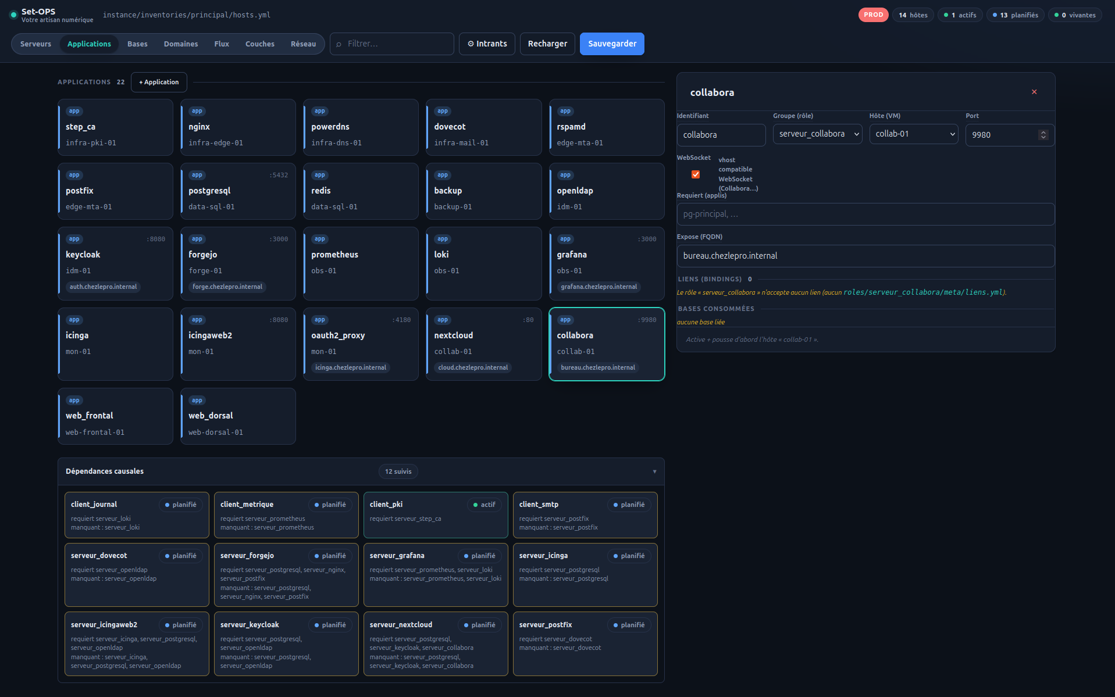Click the Requiert (applis) input
This screenshot has height=697, width=1115.
pos(865,214)
